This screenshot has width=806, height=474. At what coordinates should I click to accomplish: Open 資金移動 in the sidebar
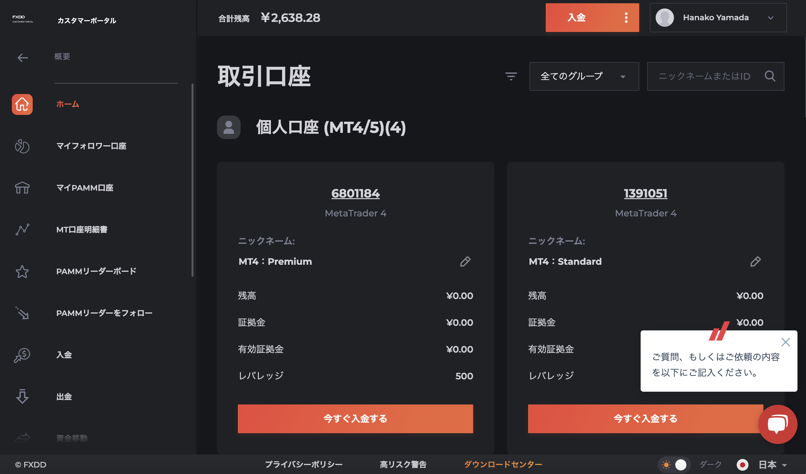pos(72,438)
